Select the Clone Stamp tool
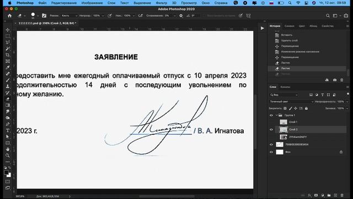Viewport: 353px width, 199px height. coord(8,86)
